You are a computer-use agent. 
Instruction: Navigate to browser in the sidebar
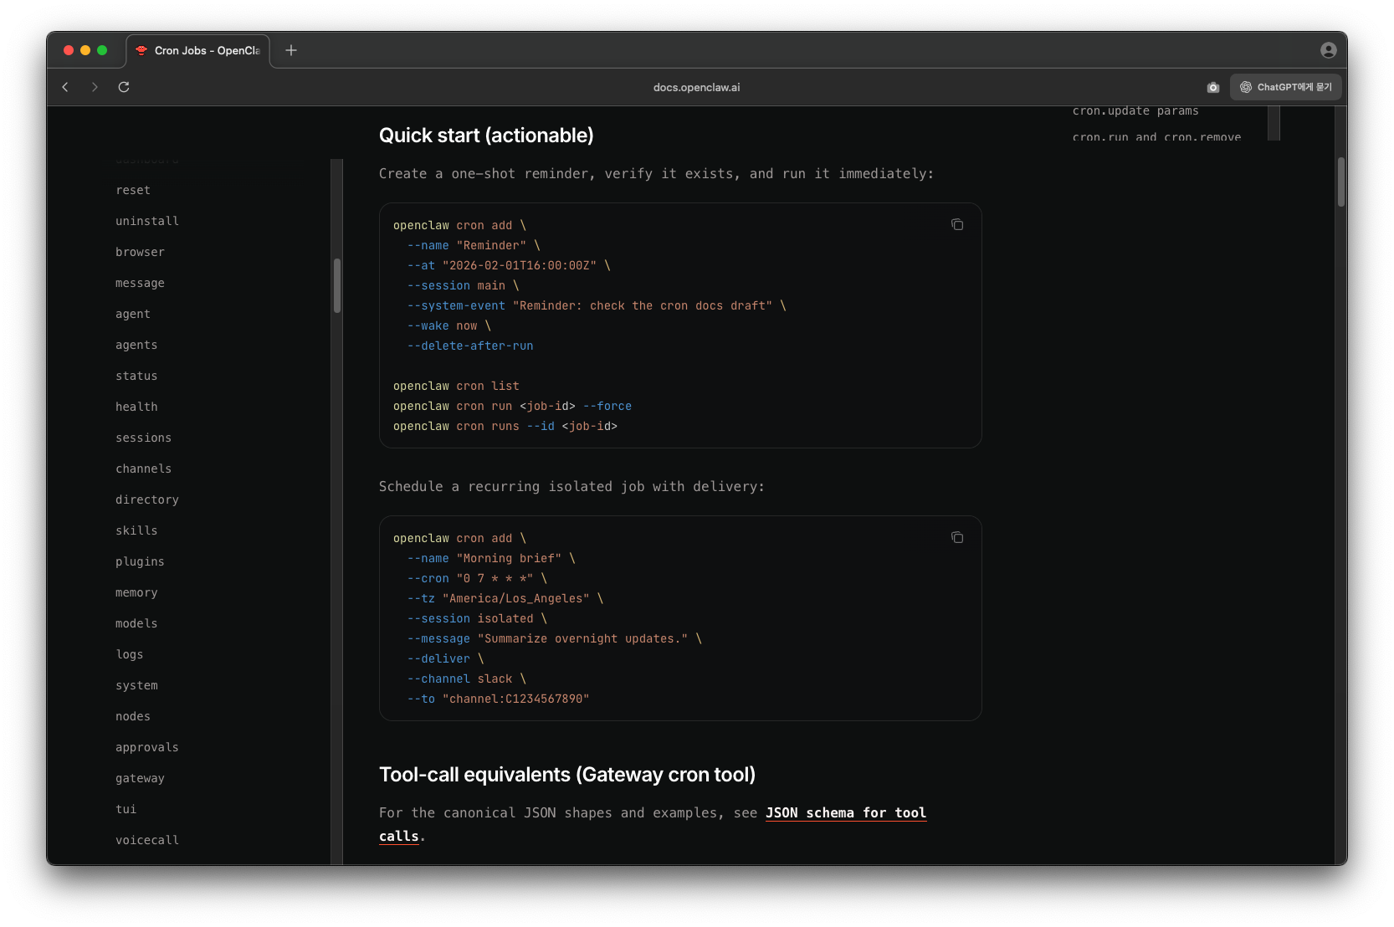(x=140, y=252)
